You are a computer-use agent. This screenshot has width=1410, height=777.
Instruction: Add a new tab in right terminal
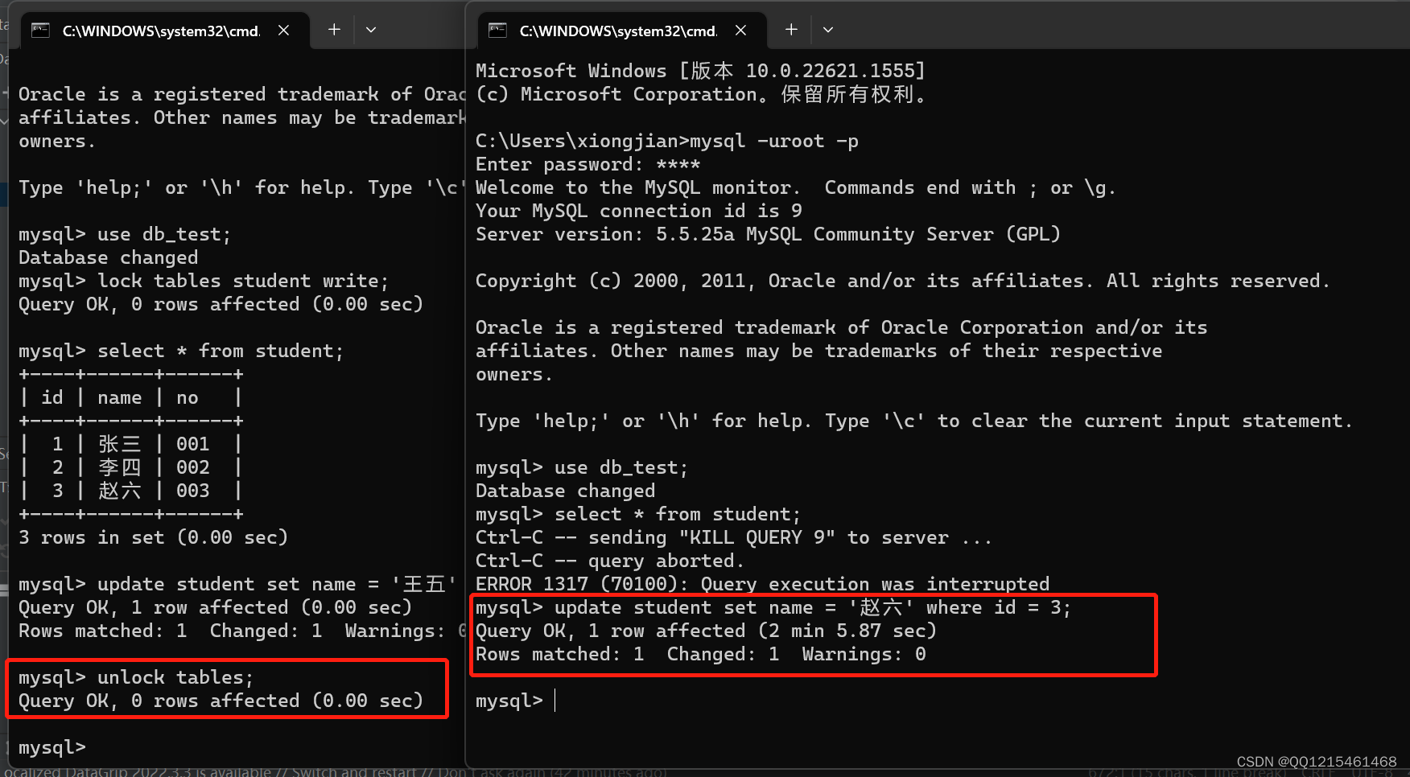[x=791, y=30]
